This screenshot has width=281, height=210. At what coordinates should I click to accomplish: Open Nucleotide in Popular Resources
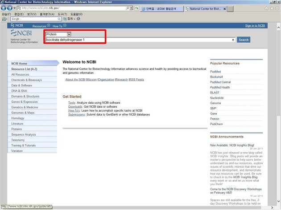(217, 98)
